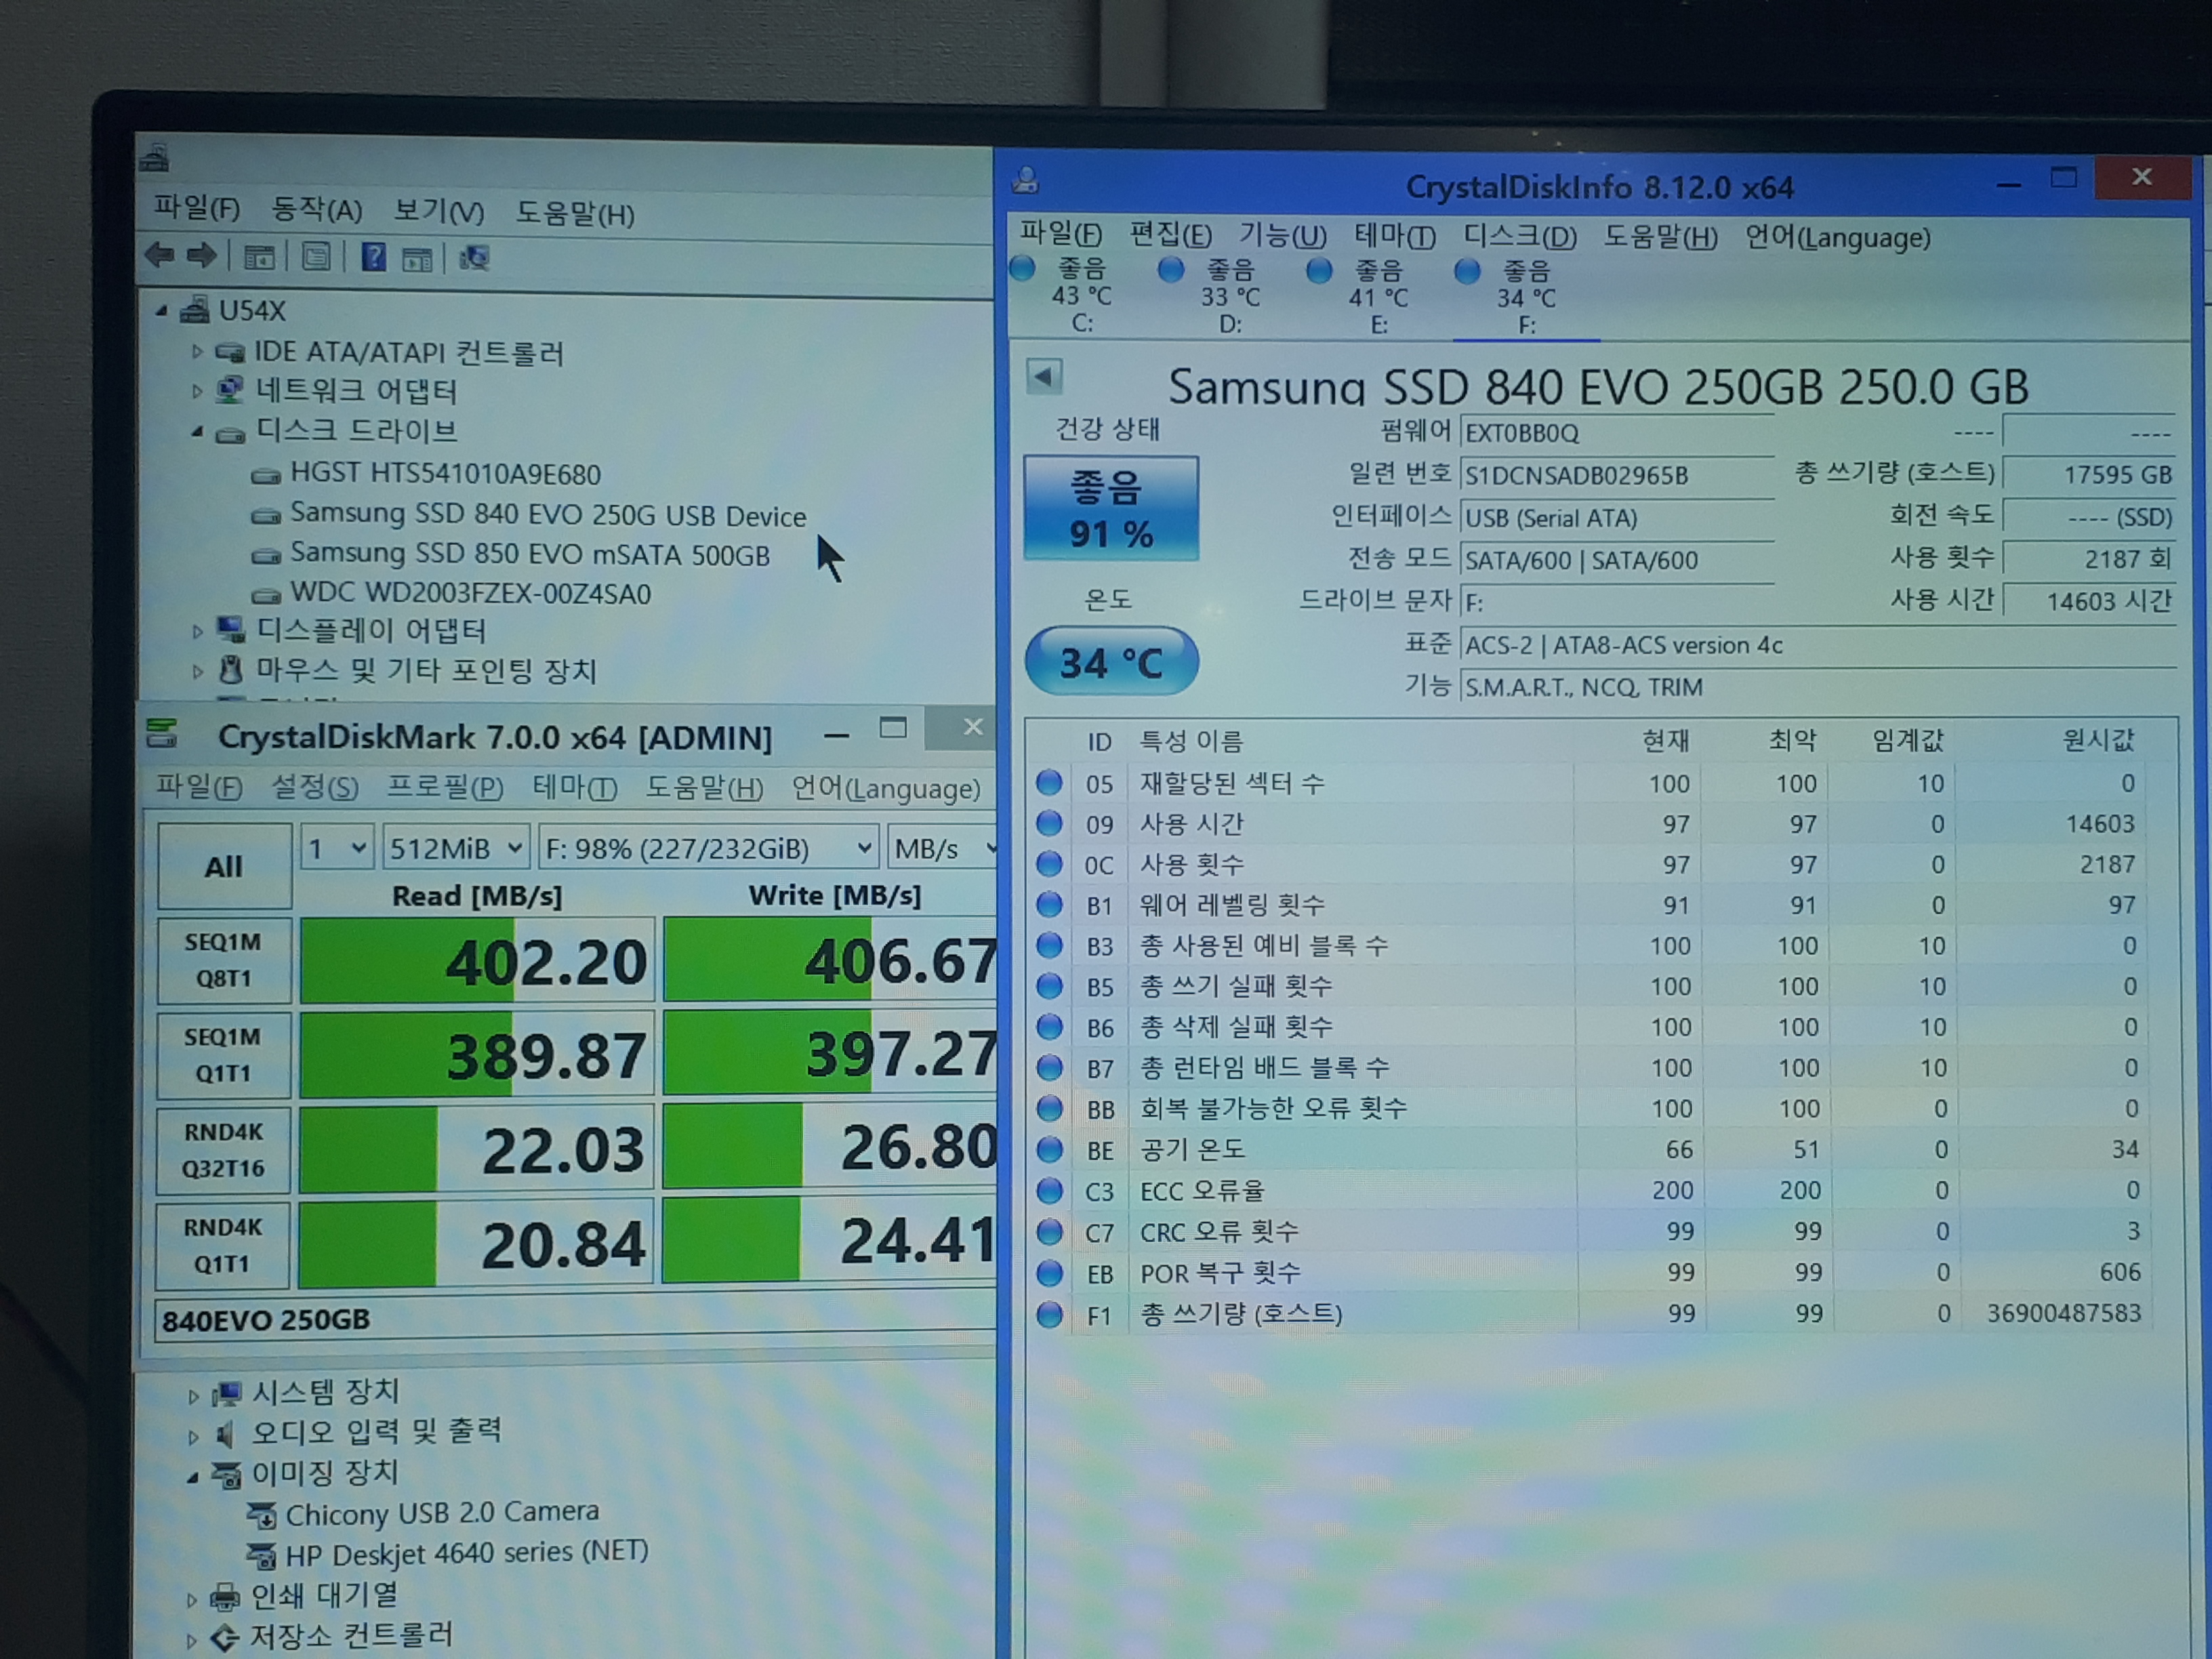
Task: Click the previous disk arrow in CrystalDiskInfo
Action: click(1044, 377)
